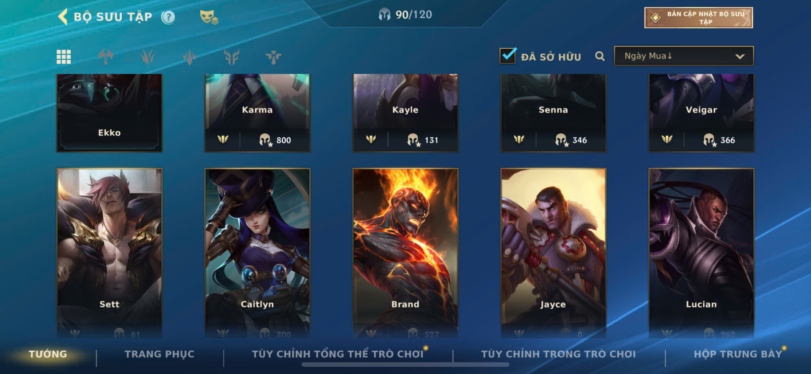Open the mask and coins icon
The height and width of the screenshot is (374, 811).
tap(209, 17)
